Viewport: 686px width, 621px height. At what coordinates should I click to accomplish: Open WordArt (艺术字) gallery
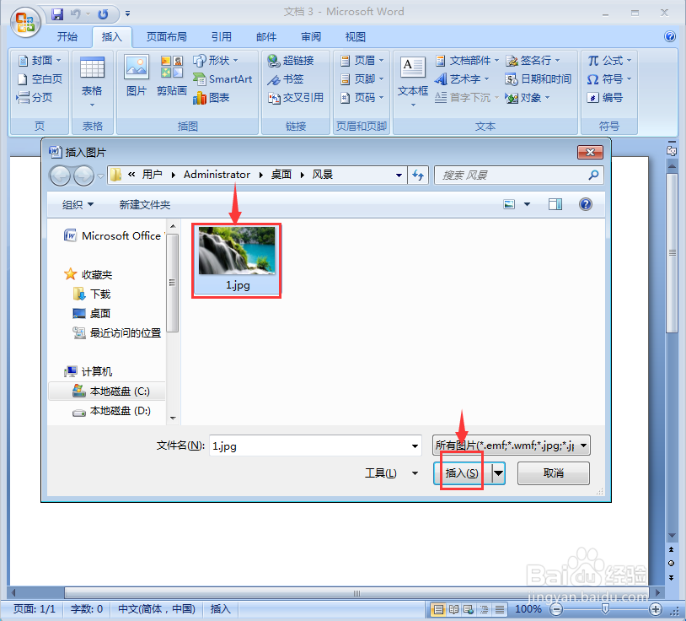coord(462,78)
